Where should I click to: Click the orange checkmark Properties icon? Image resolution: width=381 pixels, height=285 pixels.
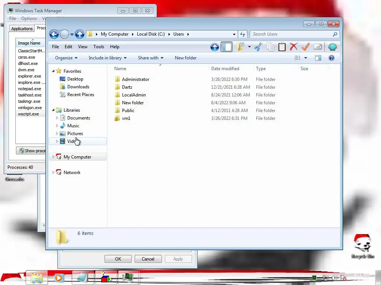pos(305,46)
